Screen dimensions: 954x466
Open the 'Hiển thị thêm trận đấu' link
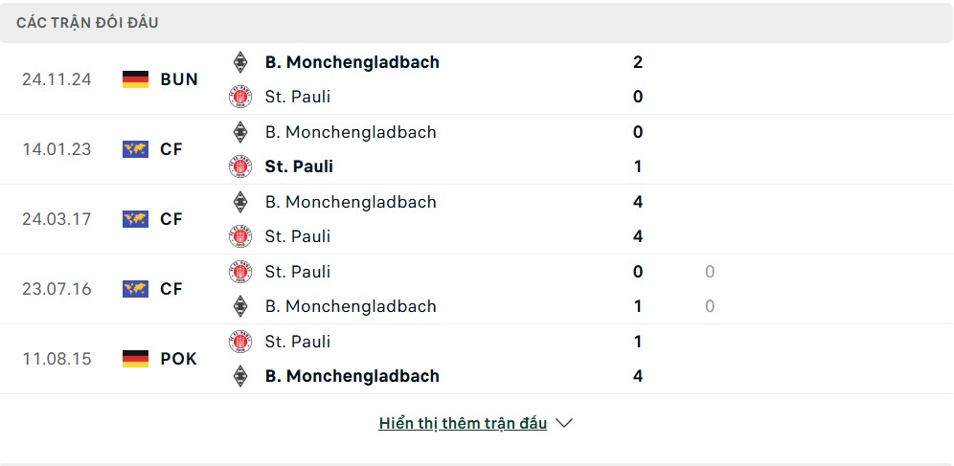[x=463, y=424]
